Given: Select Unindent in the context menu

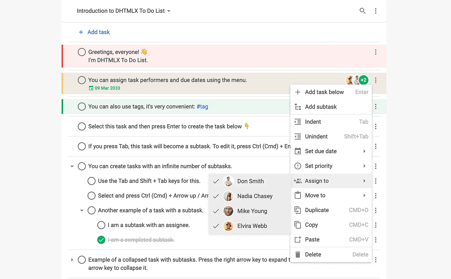Looking at the screenshot, I should point(331,137).
